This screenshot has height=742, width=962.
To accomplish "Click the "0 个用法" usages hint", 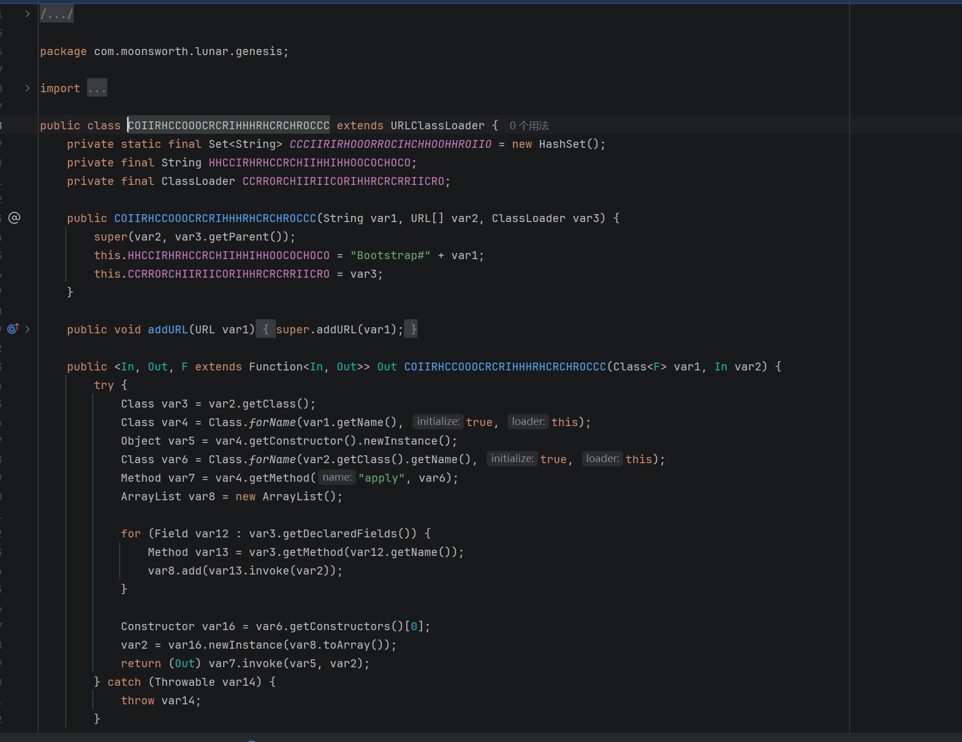I will [529, 126].
